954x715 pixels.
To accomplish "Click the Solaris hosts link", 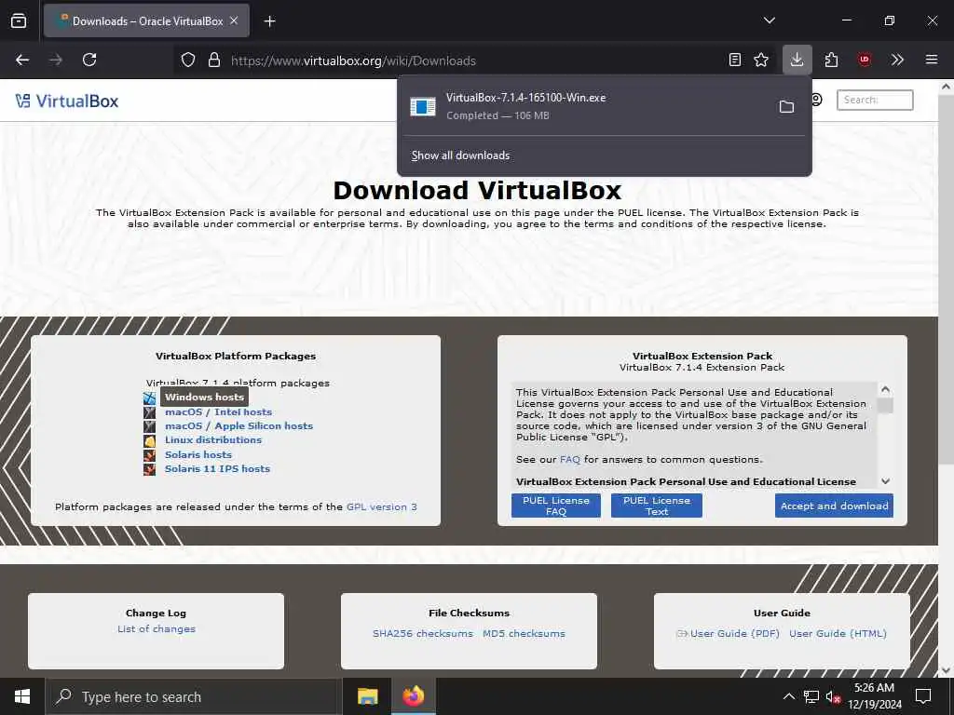I will (198, 454).
